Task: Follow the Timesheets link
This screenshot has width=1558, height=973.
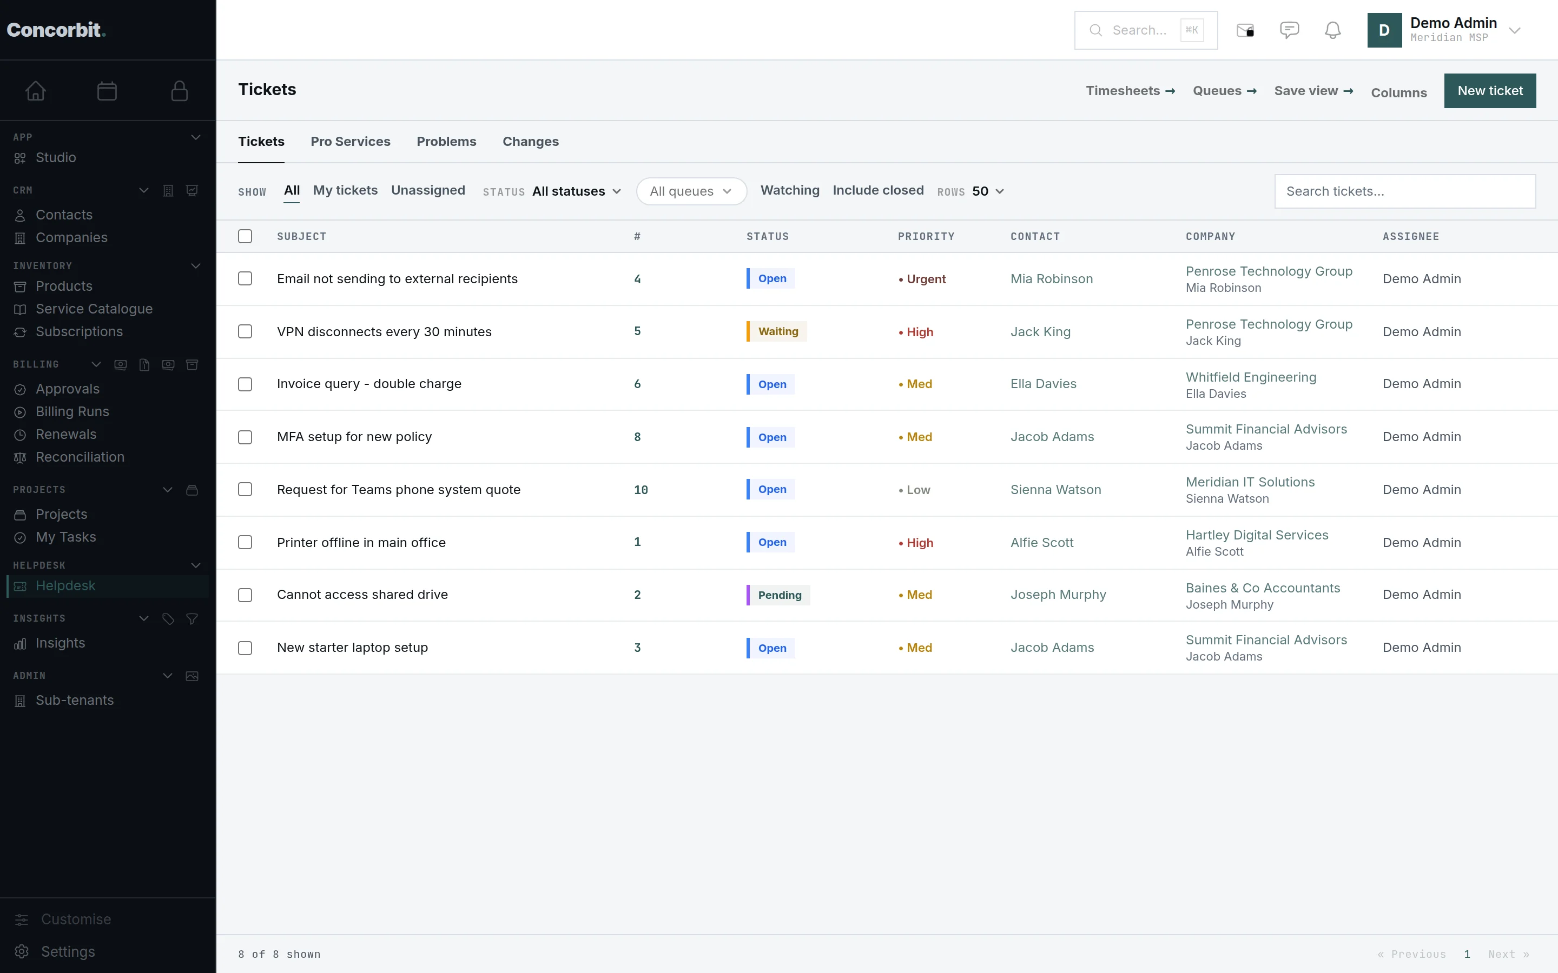Action: [1131, 91]
